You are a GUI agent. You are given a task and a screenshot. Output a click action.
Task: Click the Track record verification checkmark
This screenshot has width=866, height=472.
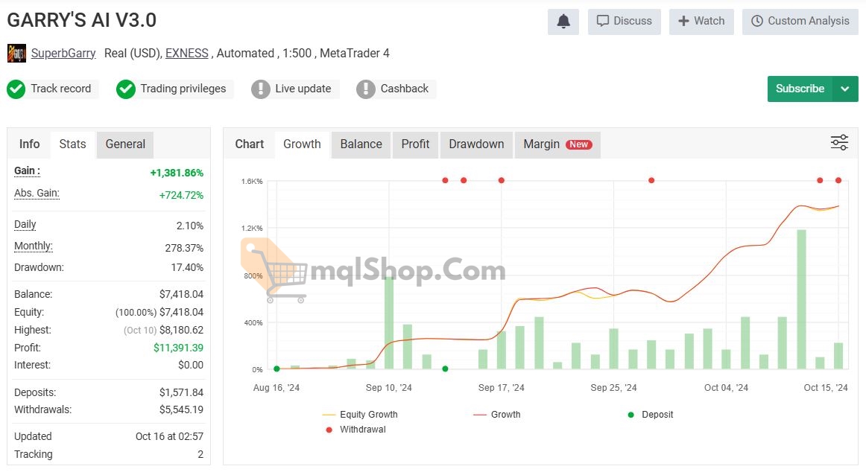[x=16, y=89]
